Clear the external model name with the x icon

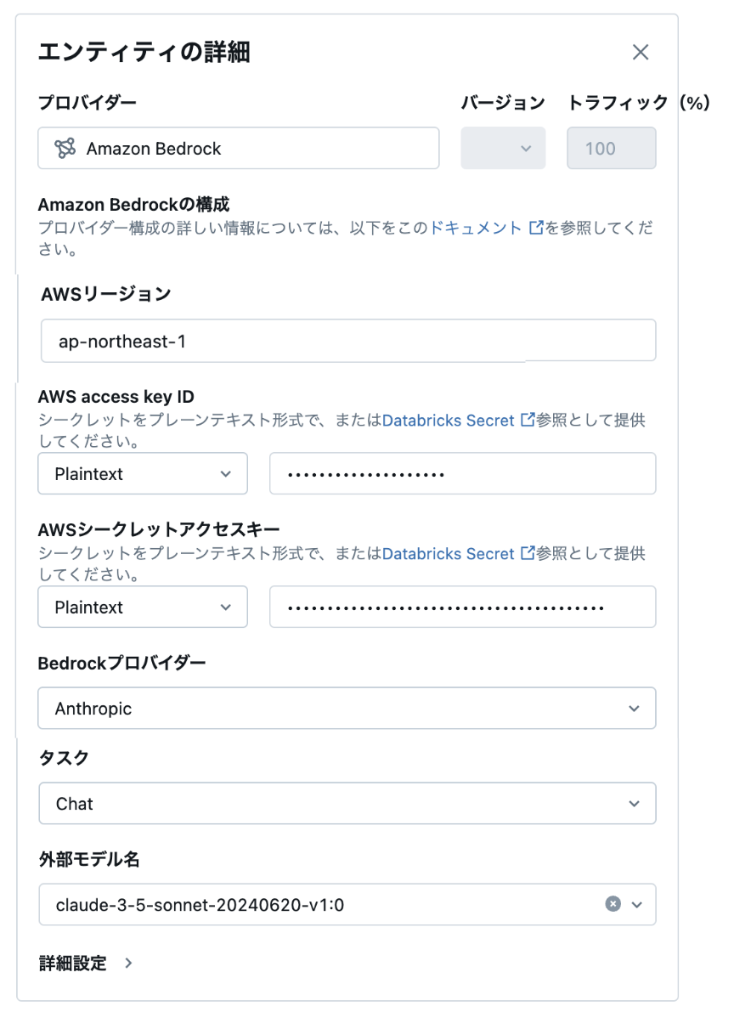click(611, 904)
